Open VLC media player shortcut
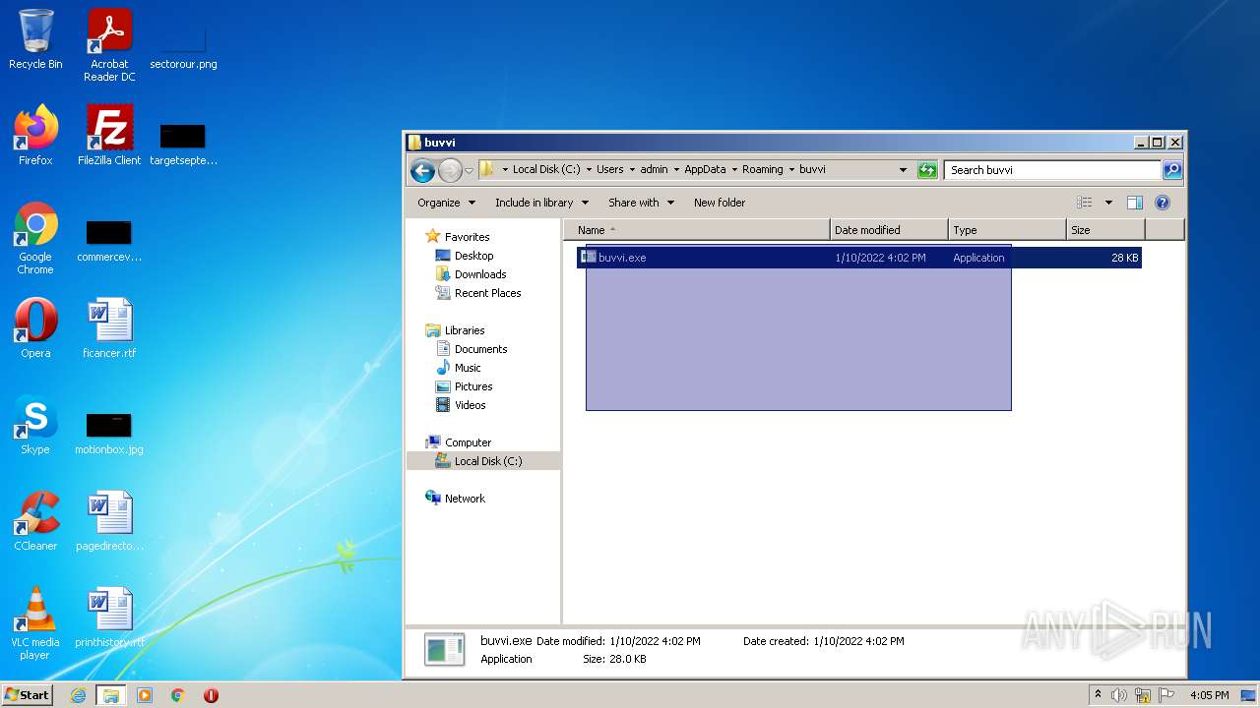 tap(35, 623)
